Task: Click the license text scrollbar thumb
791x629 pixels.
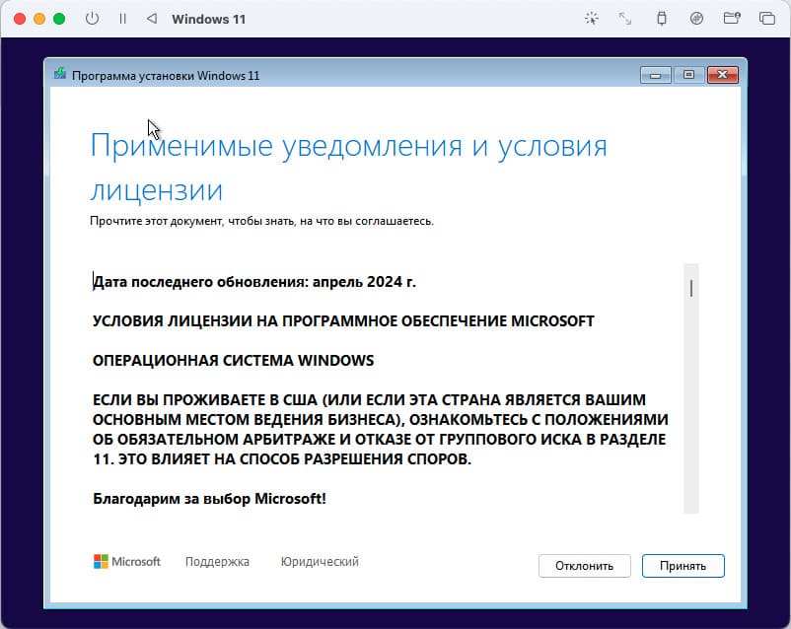Action: click(x=691, y=288)
